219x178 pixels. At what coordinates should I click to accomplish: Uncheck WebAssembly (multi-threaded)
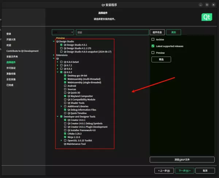point(65,79)
